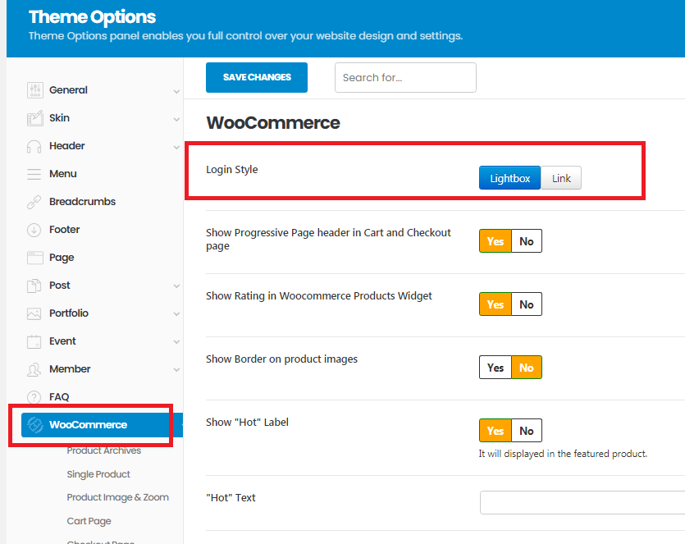Viewport: 685px width, 544px height.
Task: Click the "Hot" Text input field
Action: [x=582, y=502]
